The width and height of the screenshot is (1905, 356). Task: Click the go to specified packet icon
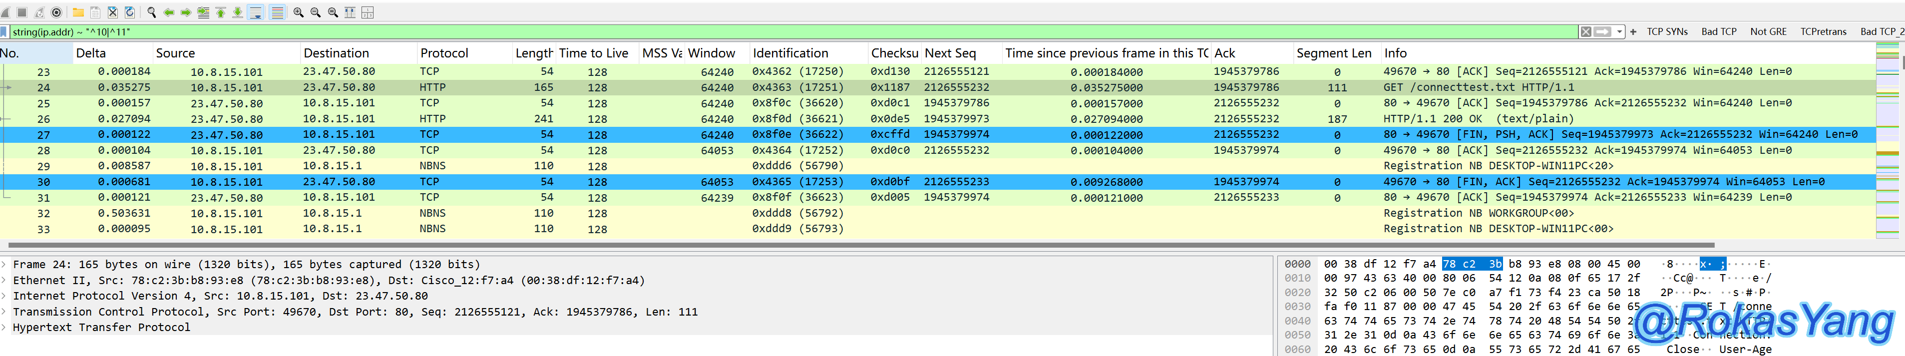coord(203,12)
